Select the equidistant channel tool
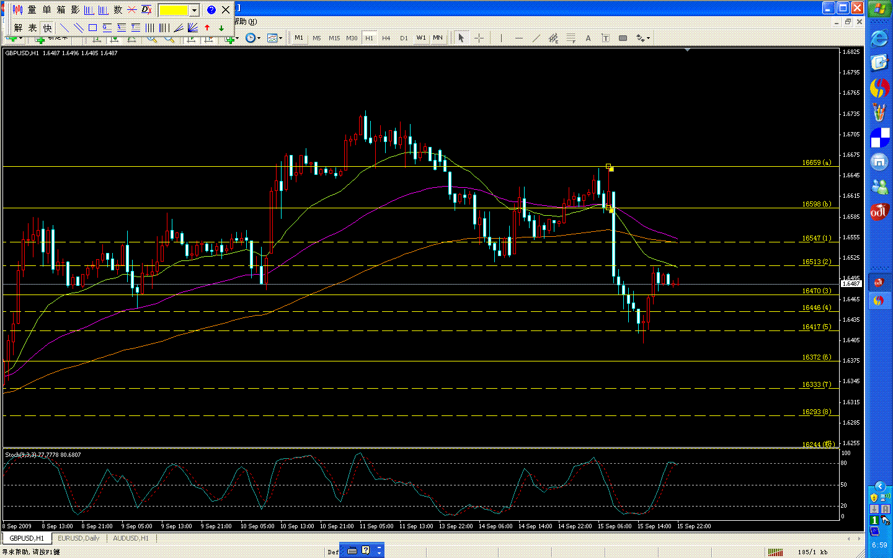Viewport: 893px width, 558px height. 553,38
